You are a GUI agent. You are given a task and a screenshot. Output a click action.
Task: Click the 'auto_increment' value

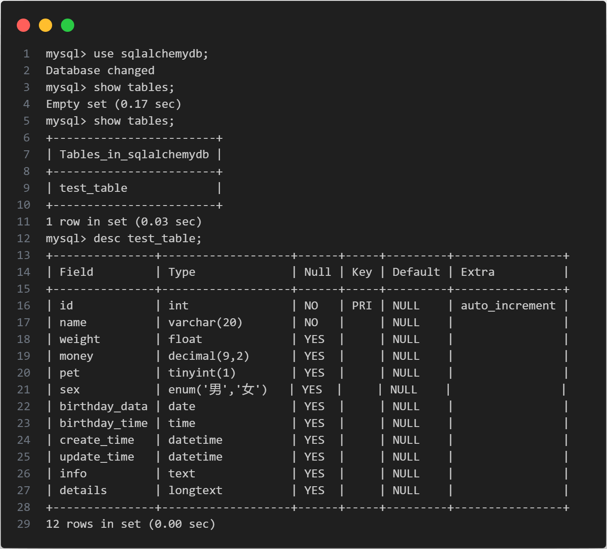pyautogui.click(x=508, y=306)
